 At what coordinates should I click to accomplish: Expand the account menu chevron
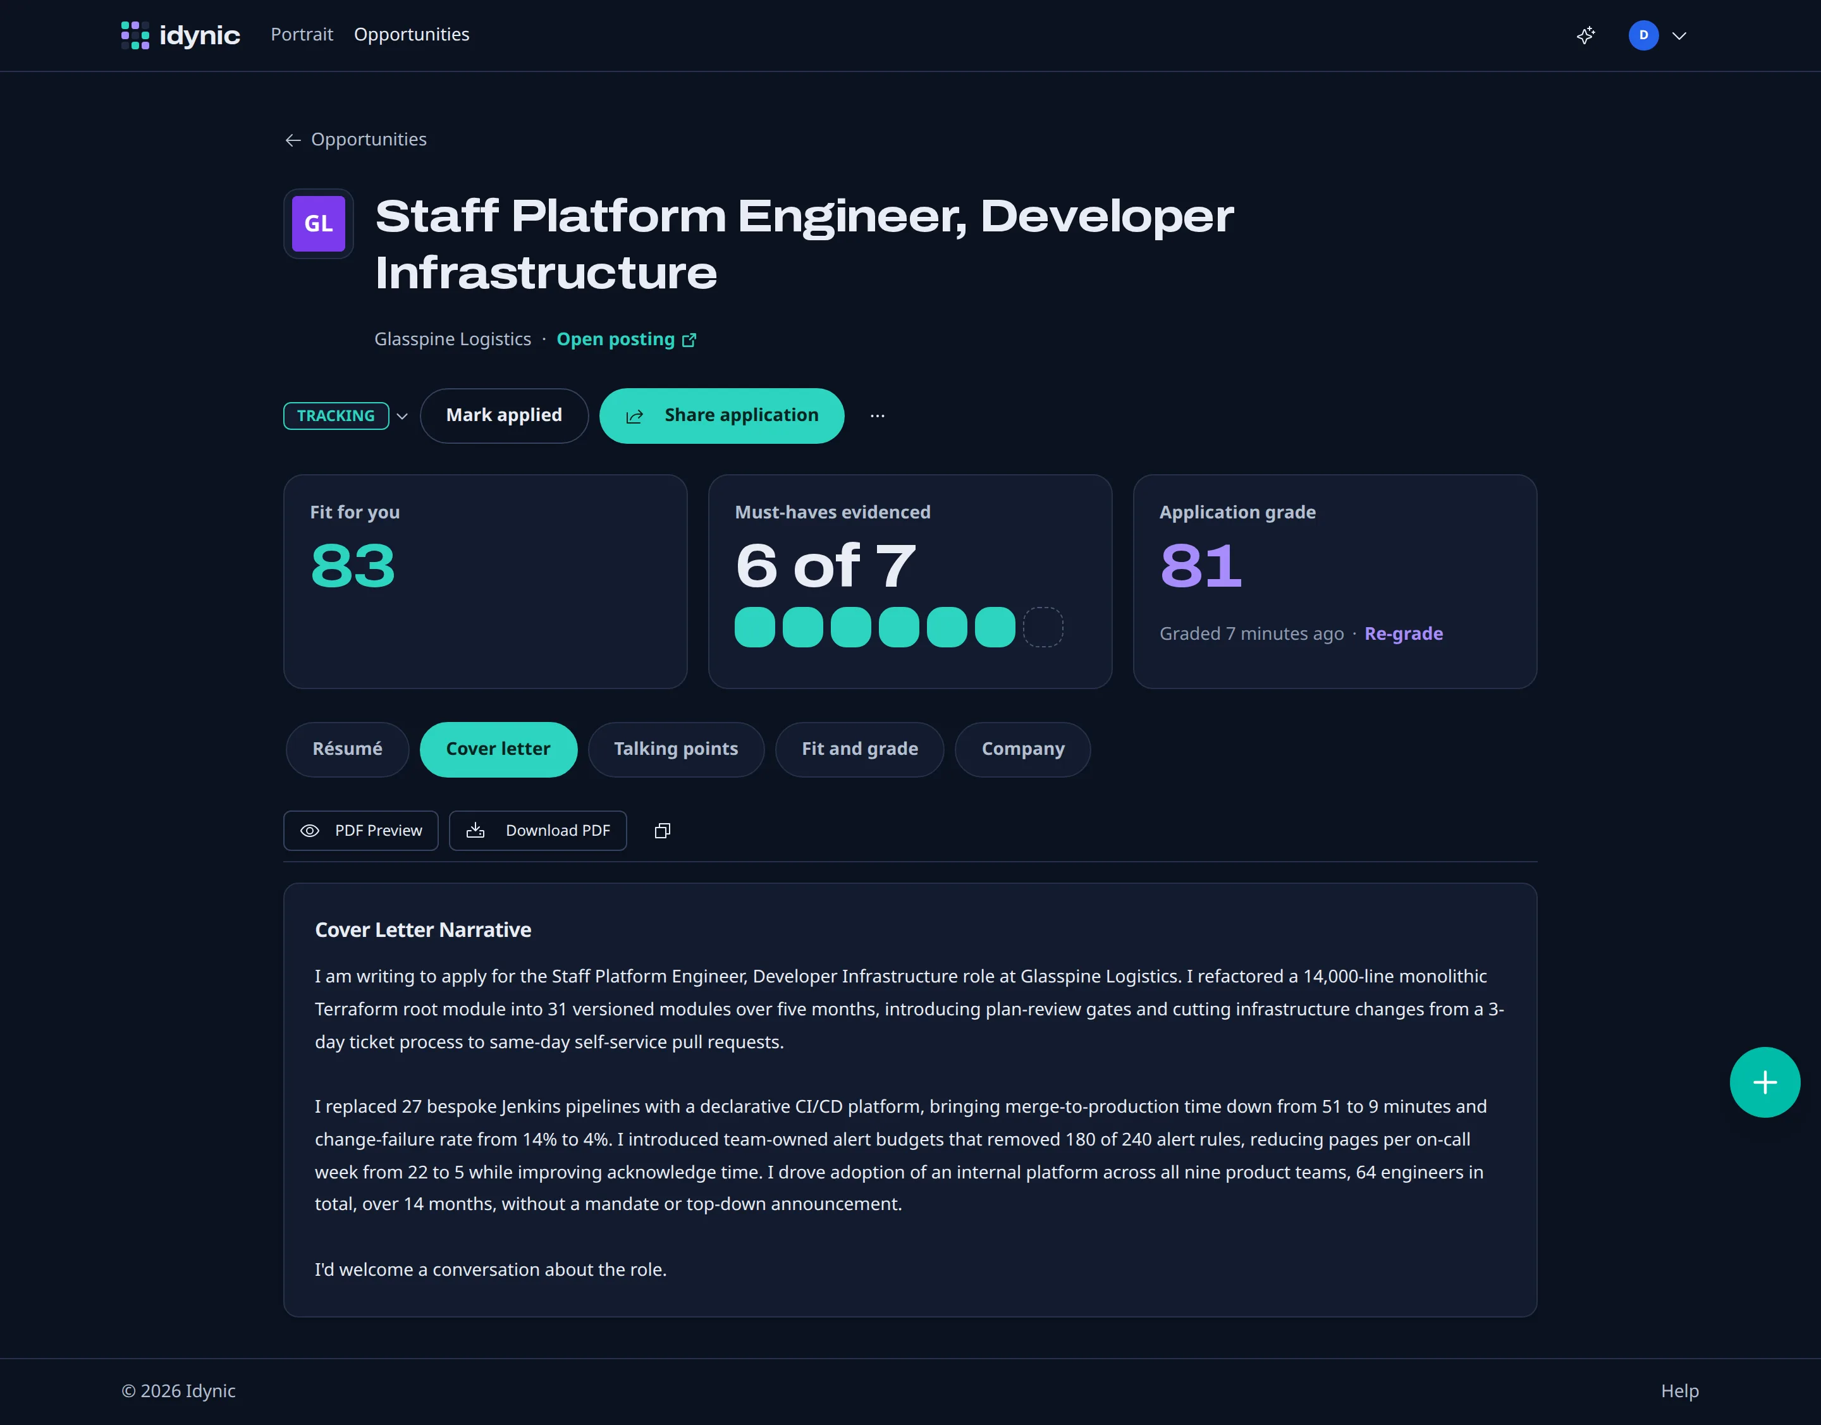pos(1679,35)
